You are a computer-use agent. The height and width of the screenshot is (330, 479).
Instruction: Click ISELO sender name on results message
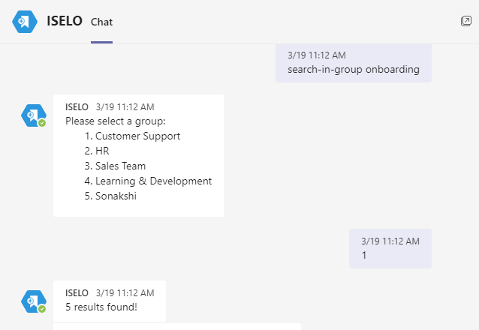click(x=77, y=292)
